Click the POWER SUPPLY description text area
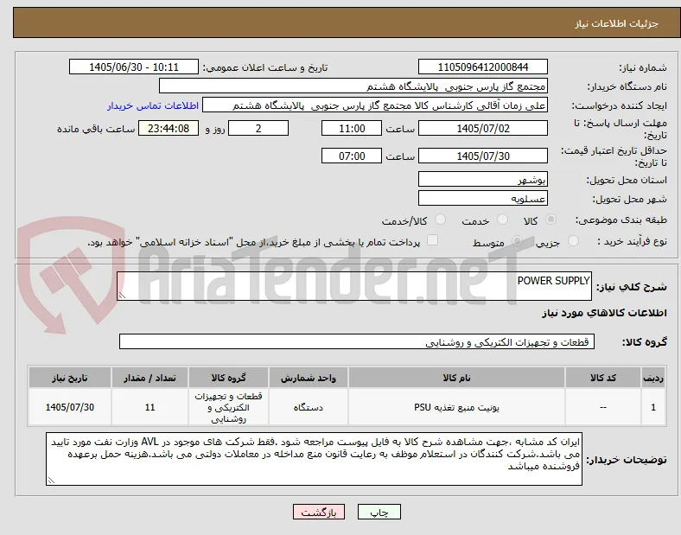The image size is (681, 535). 354,286
